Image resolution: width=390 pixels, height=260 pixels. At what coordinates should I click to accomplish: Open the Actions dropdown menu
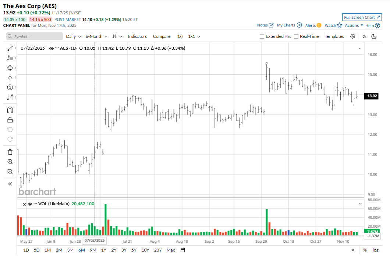click(354, 25)
